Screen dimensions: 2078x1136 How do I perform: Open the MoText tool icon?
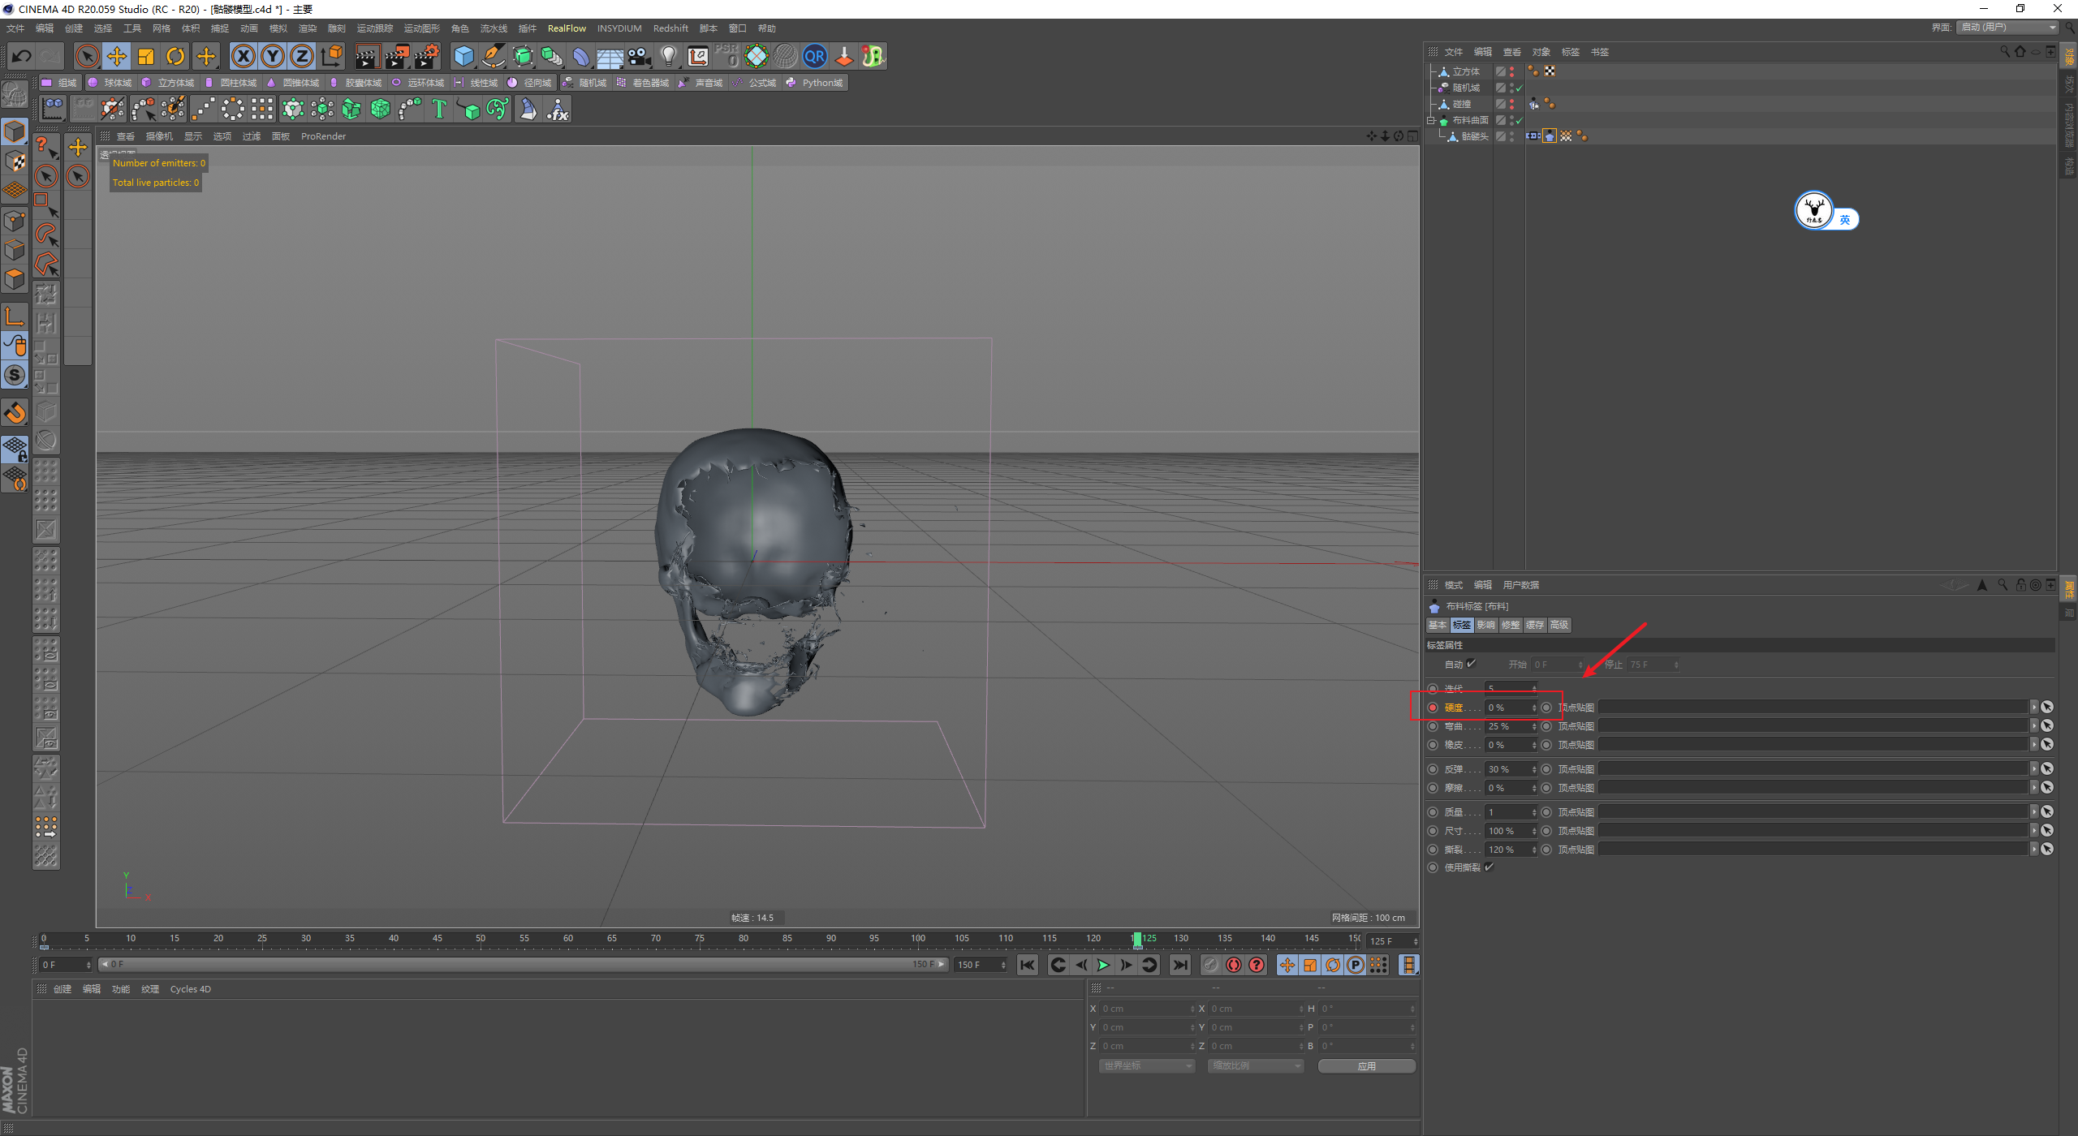click(x=439, y=109)
